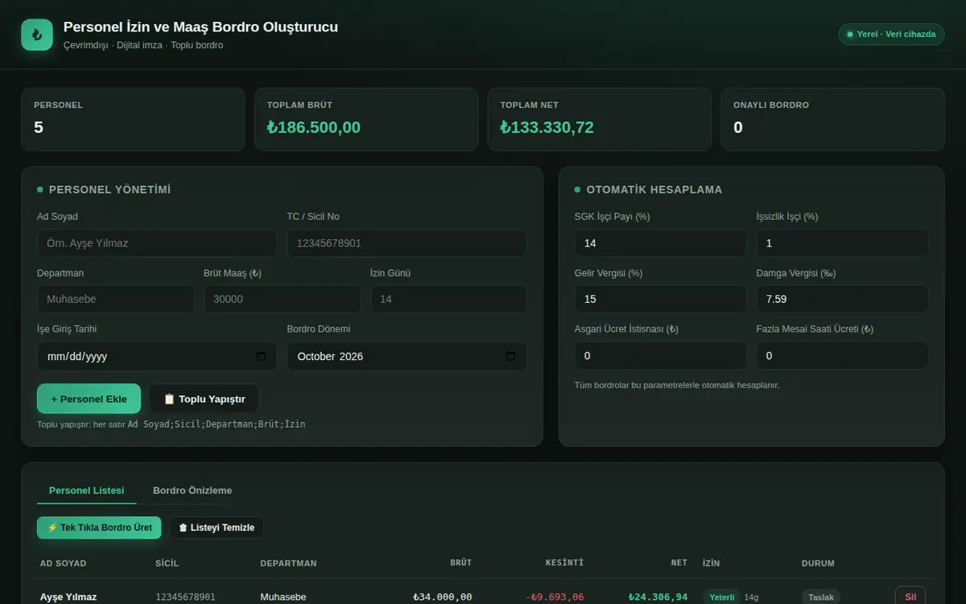Delete Ayşe Yılmaz row with Sil
The image size is (966, 604).
pos(910,597)
